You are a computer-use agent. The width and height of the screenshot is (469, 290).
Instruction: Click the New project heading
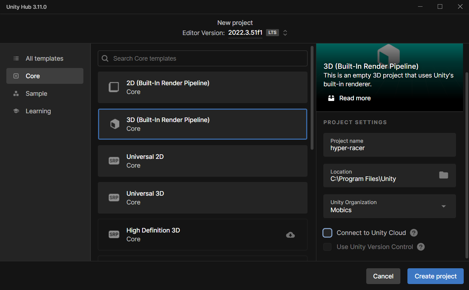[x=235, y=23]
